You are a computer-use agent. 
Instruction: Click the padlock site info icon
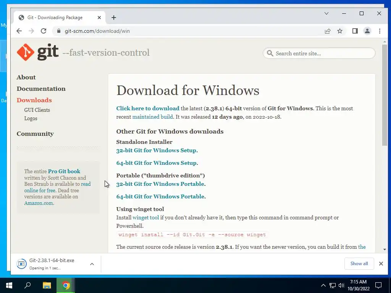pos(59,31)
